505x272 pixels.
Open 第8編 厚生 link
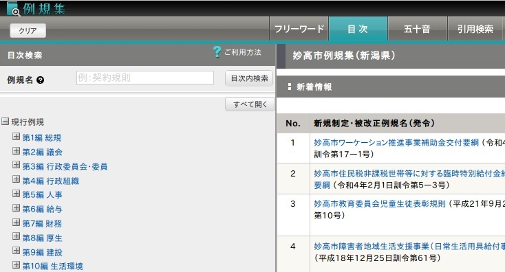coord(42,238)
